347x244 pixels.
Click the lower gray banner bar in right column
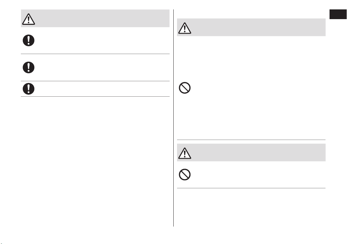pos(251,152)
